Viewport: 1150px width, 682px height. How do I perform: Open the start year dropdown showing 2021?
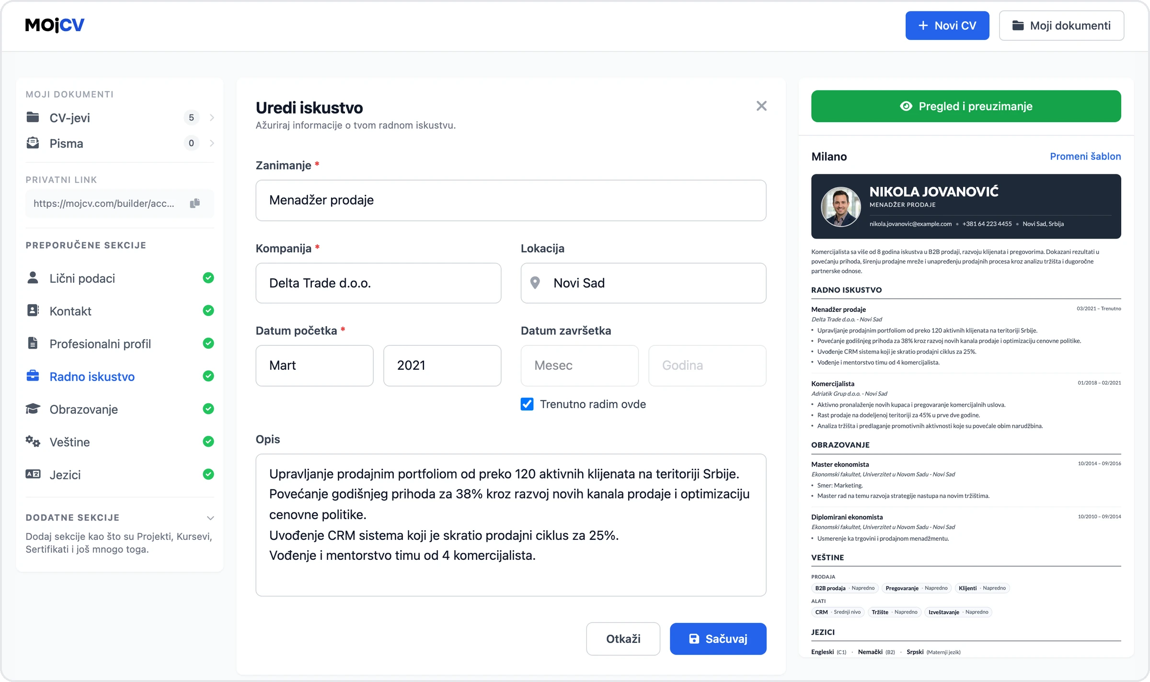tap(442, 365)
